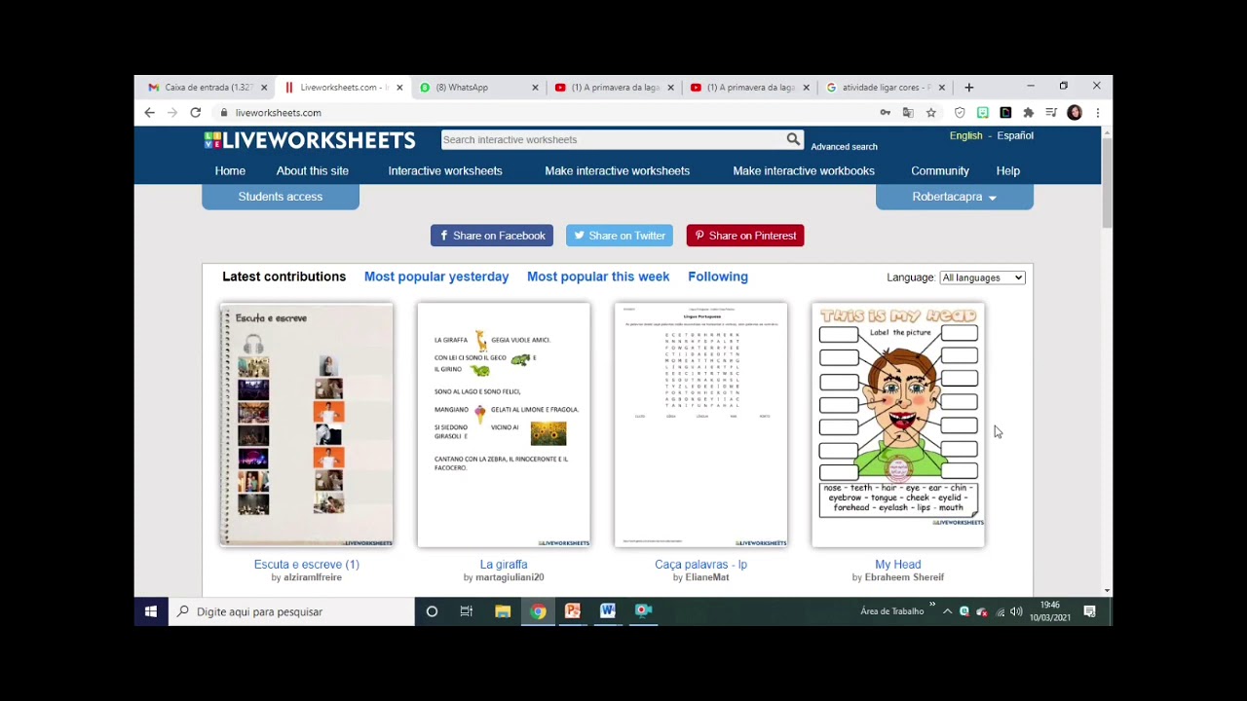Screen dimensions: 1247x701
Task: Open the Home menu item
Action: (230, 171)
